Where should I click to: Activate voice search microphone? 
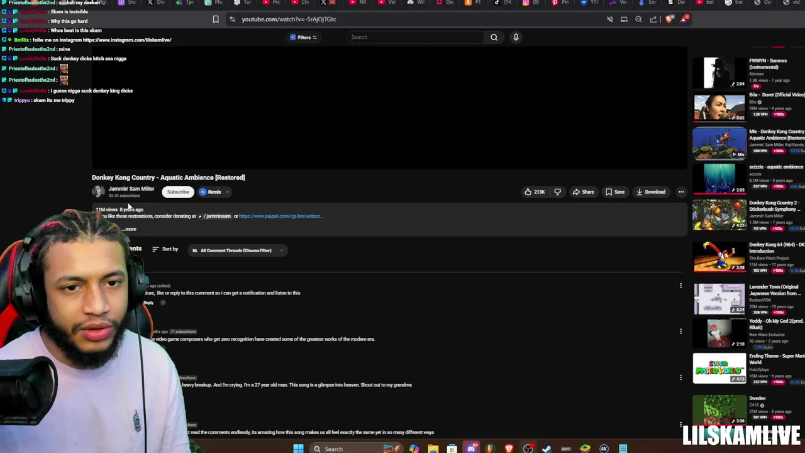tap(516, 37)
